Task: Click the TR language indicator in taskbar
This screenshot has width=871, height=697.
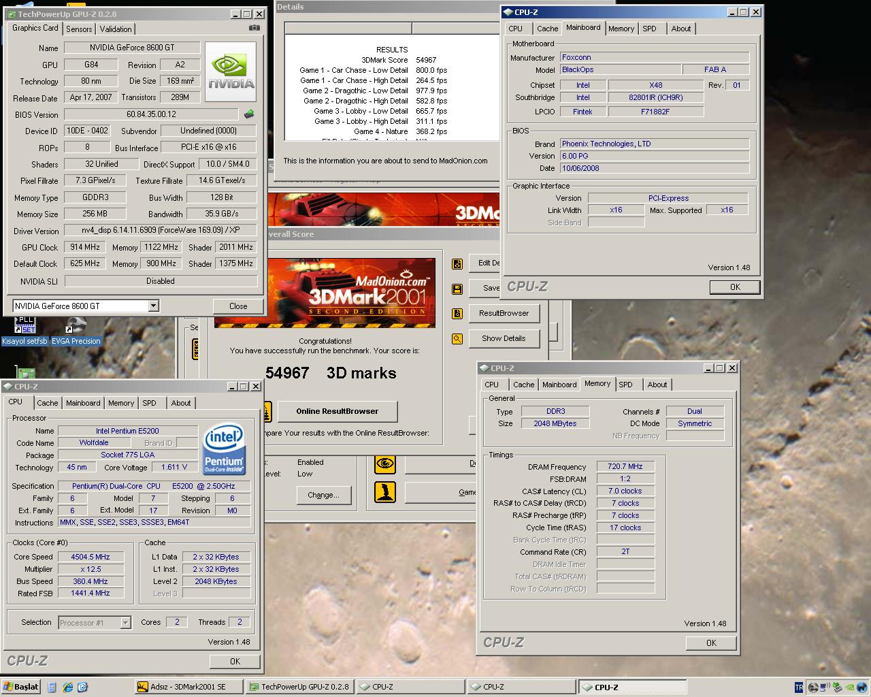Action: pos(799,687)
